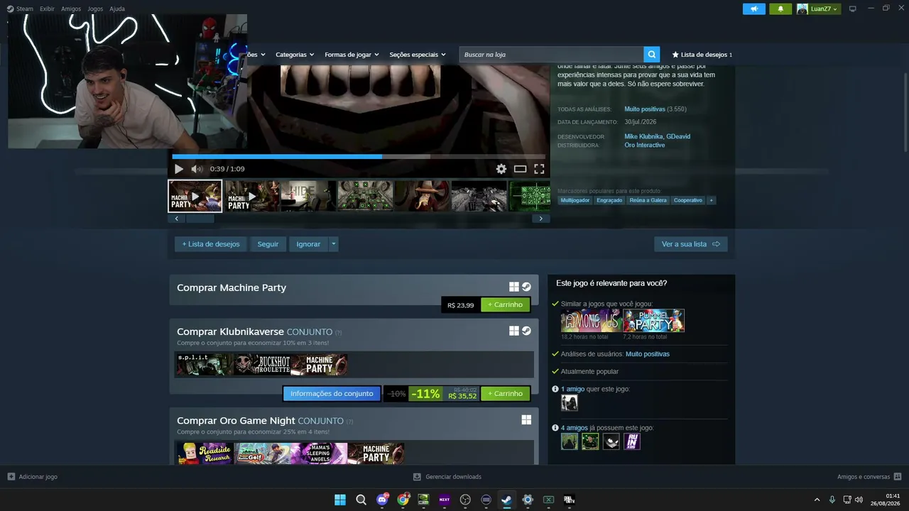Mute the trailer volume speaker icon
Viewport: 909px width, 511px height.
tap(197, 169)
